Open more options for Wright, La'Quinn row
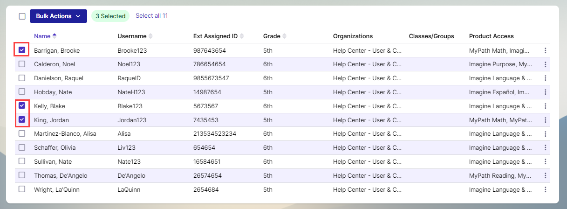The width and height of the screenshot is (567, 209). click(546, 190)
